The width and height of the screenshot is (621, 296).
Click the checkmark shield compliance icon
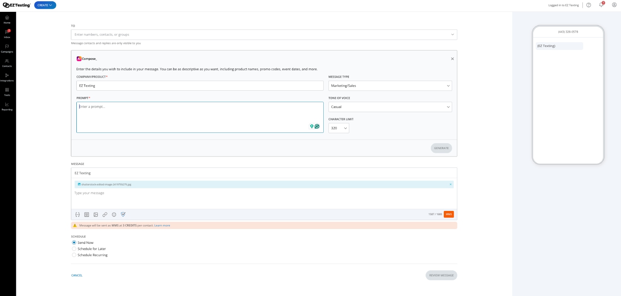123,214
